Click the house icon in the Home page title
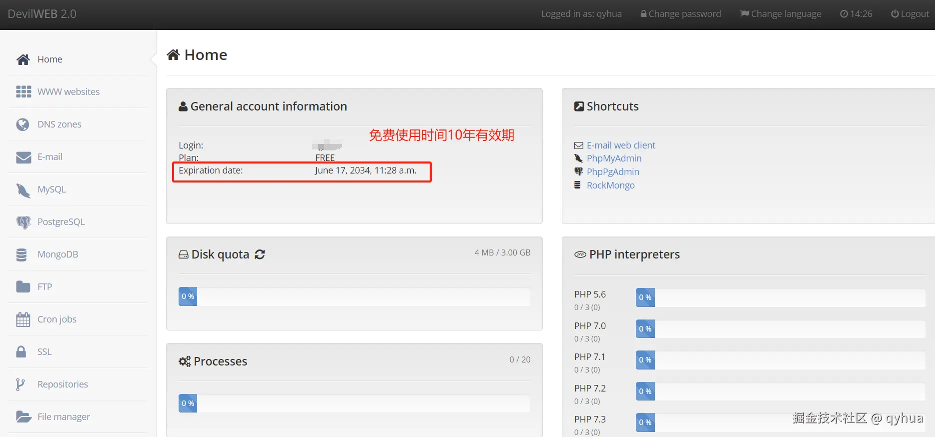The width and height of the screenshot is (935, 437). coord(173,54)
